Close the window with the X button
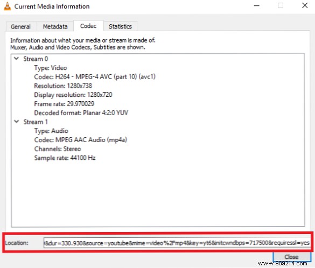 tap(305, 5)
